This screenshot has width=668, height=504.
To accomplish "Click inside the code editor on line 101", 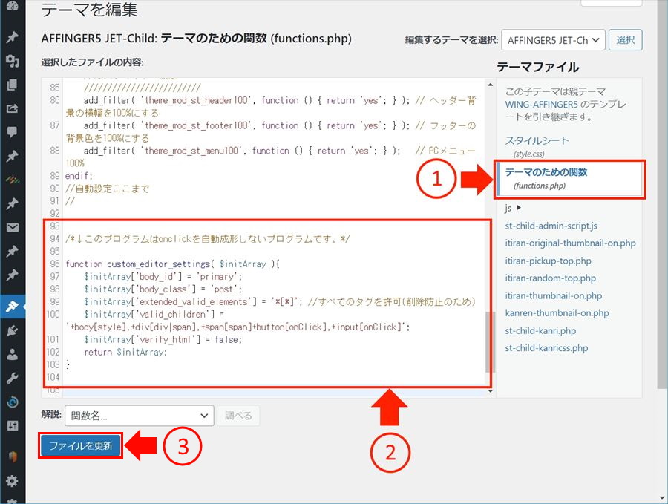I will 223,339.
